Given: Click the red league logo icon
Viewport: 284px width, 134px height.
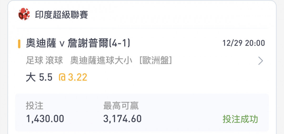Looking at the screenshot, I should click(x=24, y=14).
